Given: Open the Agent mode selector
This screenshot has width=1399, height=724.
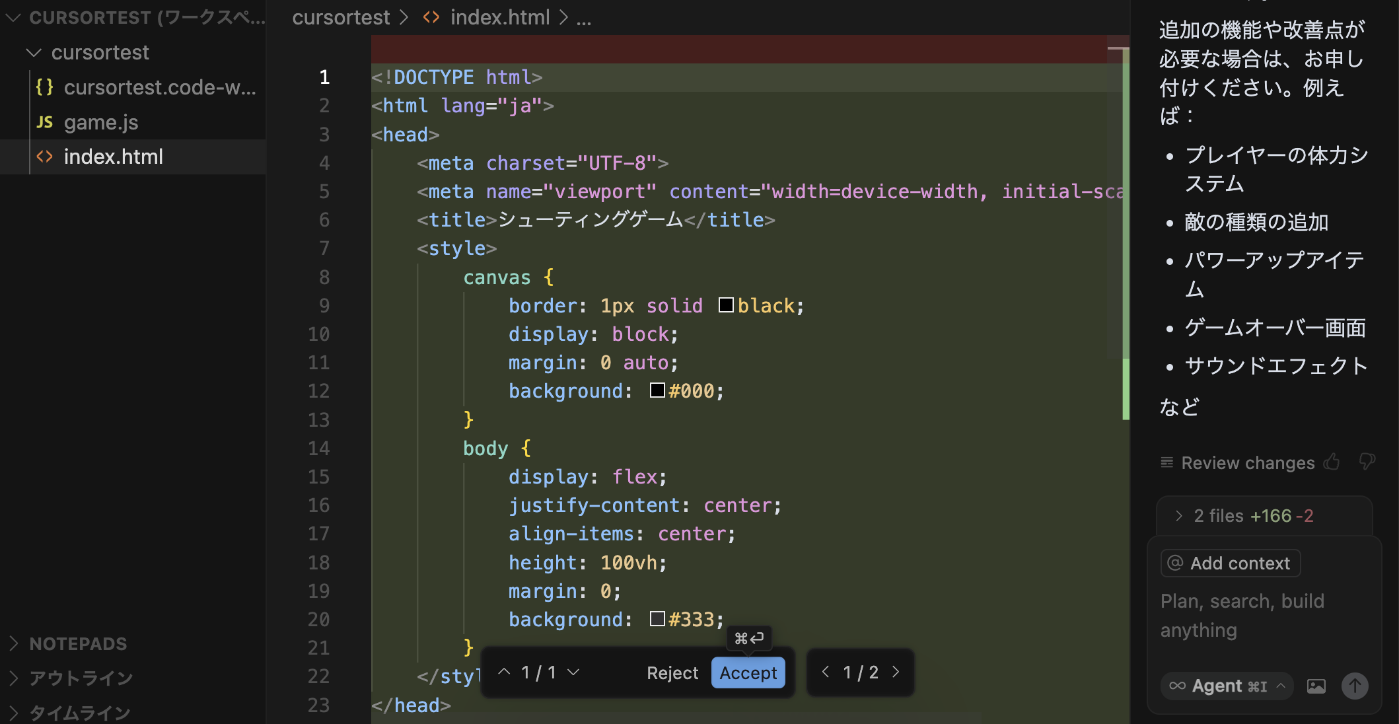Looking at the screenshot, I should pyautogui.click(x=1227, y=686).
